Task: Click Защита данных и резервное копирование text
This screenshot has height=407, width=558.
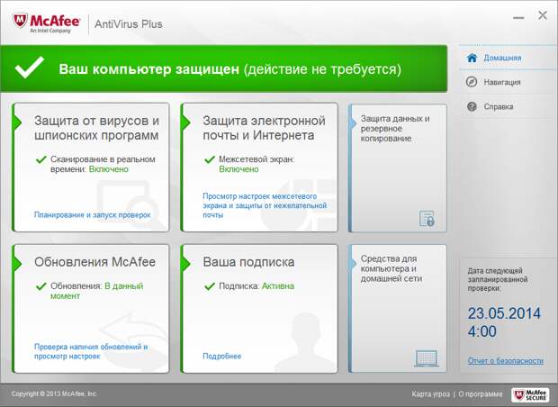Action: (395, 128)
